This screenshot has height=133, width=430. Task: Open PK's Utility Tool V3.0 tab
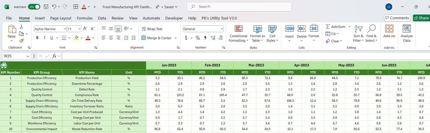click(x=219, y=18)
